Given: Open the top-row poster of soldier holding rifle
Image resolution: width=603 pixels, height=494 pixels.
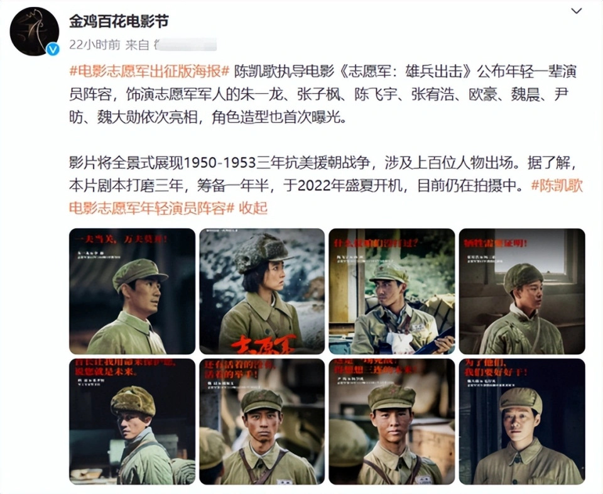Looking at the screenshot, I should point(392,291).
